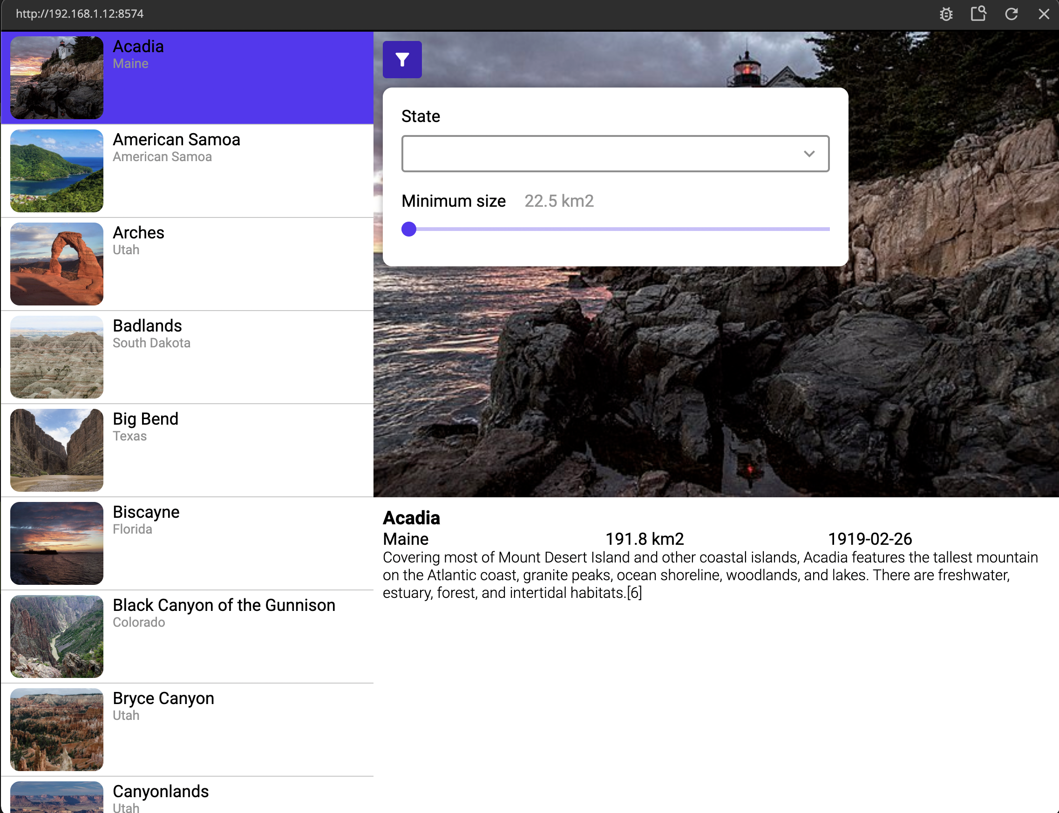Click the middle of the Minimum size slider track
The image size is (1059, 813).
coord(616,230)
